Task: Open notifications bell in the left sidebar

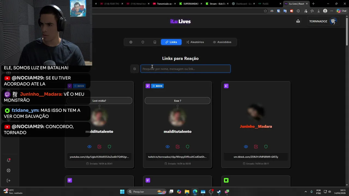Action: 8,160
